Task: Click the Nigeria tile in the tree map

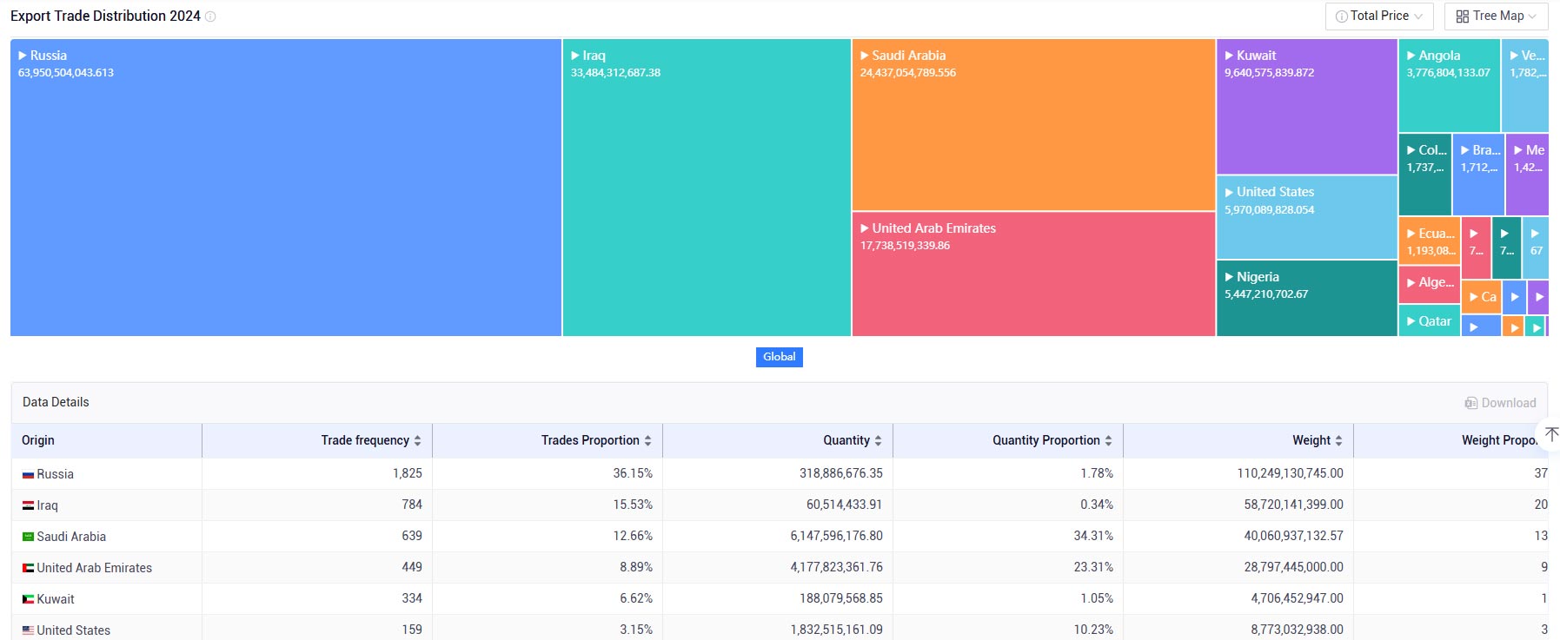Action: tap(1307, 298)
